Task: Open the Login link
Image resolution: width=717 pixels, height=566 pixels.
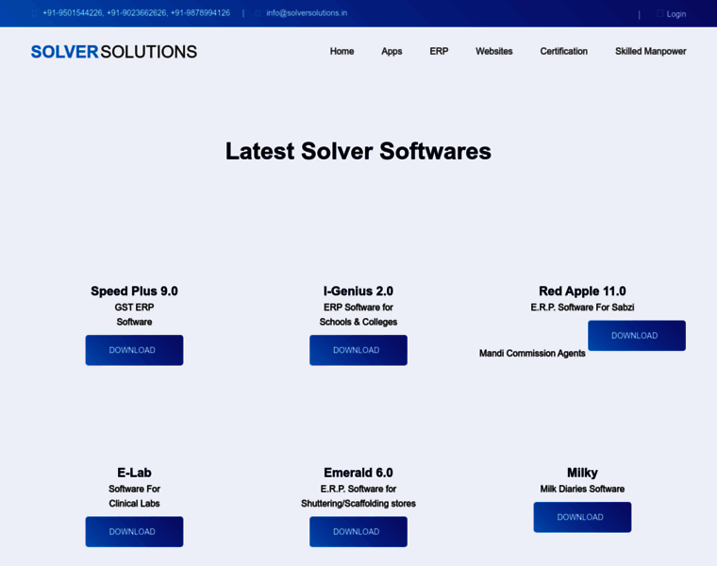Action: click(x=676, y=14)
